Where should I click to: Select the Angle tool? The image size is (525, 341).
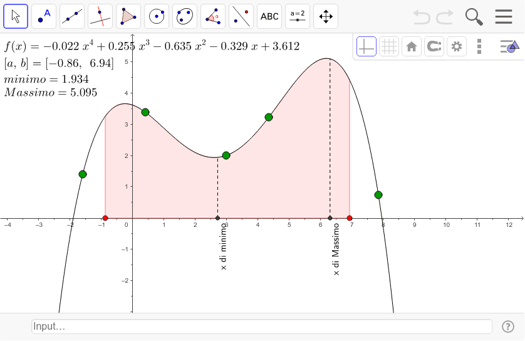[213, 16]
